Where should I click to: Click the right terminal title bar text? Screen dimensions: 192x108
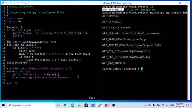pyautogui.click(x=119, y=3)
